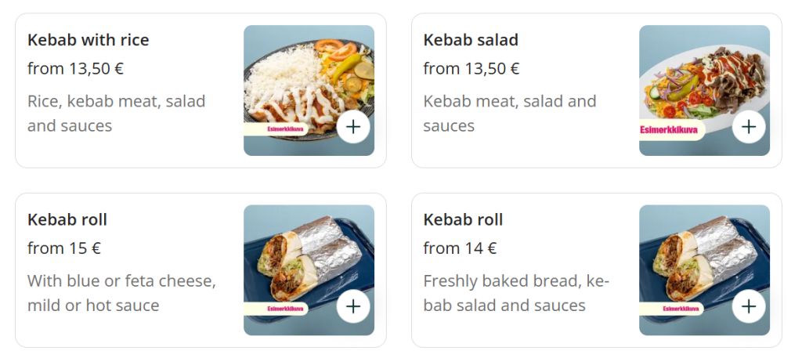Select the "from 14 €" price label
Screen dimensions: 802x358
click(460, 248)
